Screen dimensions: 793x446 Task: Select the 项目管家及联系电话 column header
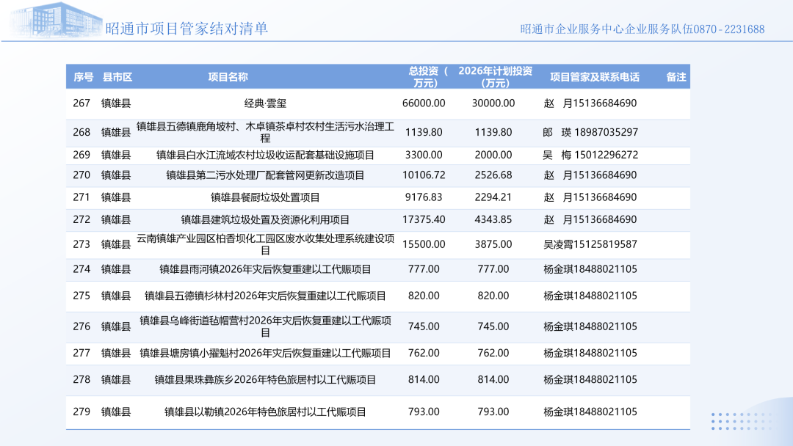click(595, 77)
